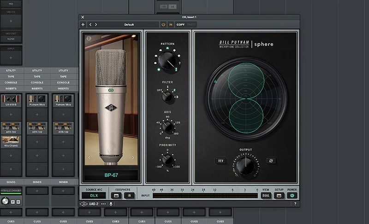This screenshot has height=224, width=369.
Task: Click the green triangle on polar display
Action: pyautogui.click(x=215, y=81)
